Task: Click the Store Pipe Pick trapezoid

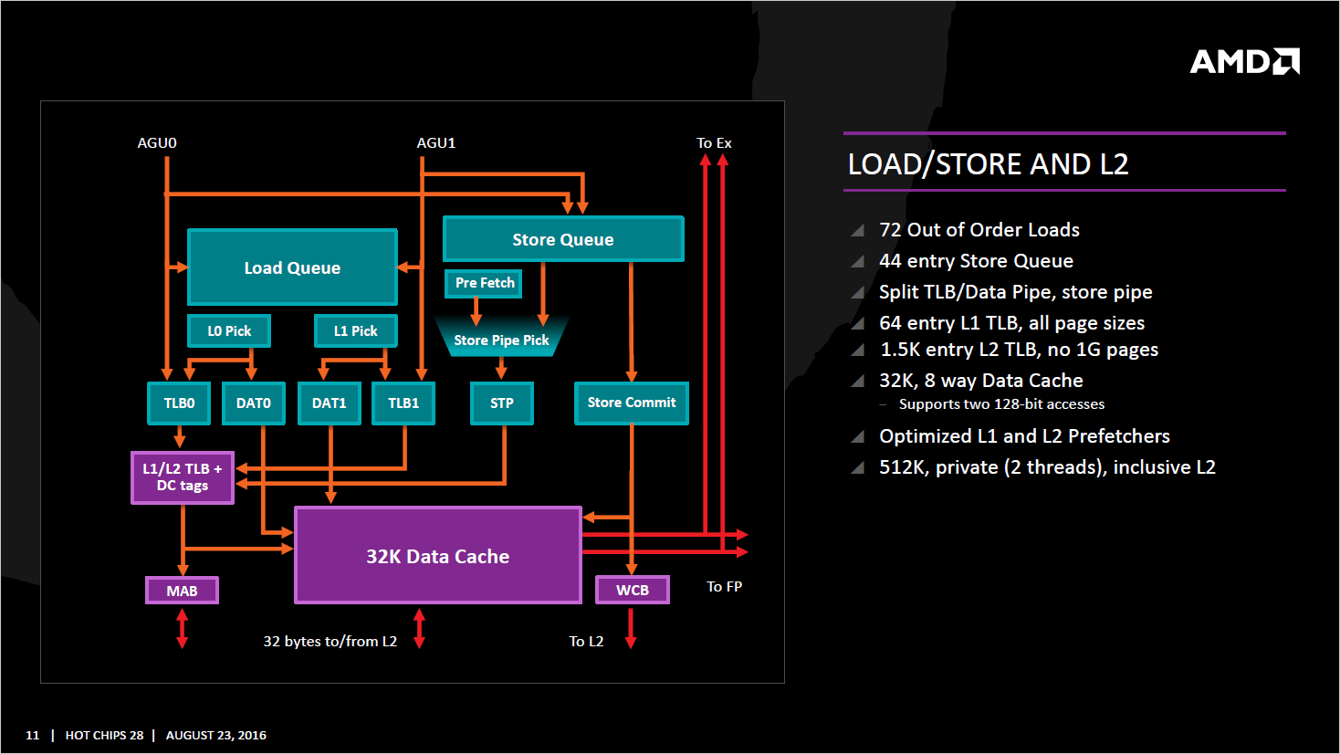Action: [x=501, y=340]
